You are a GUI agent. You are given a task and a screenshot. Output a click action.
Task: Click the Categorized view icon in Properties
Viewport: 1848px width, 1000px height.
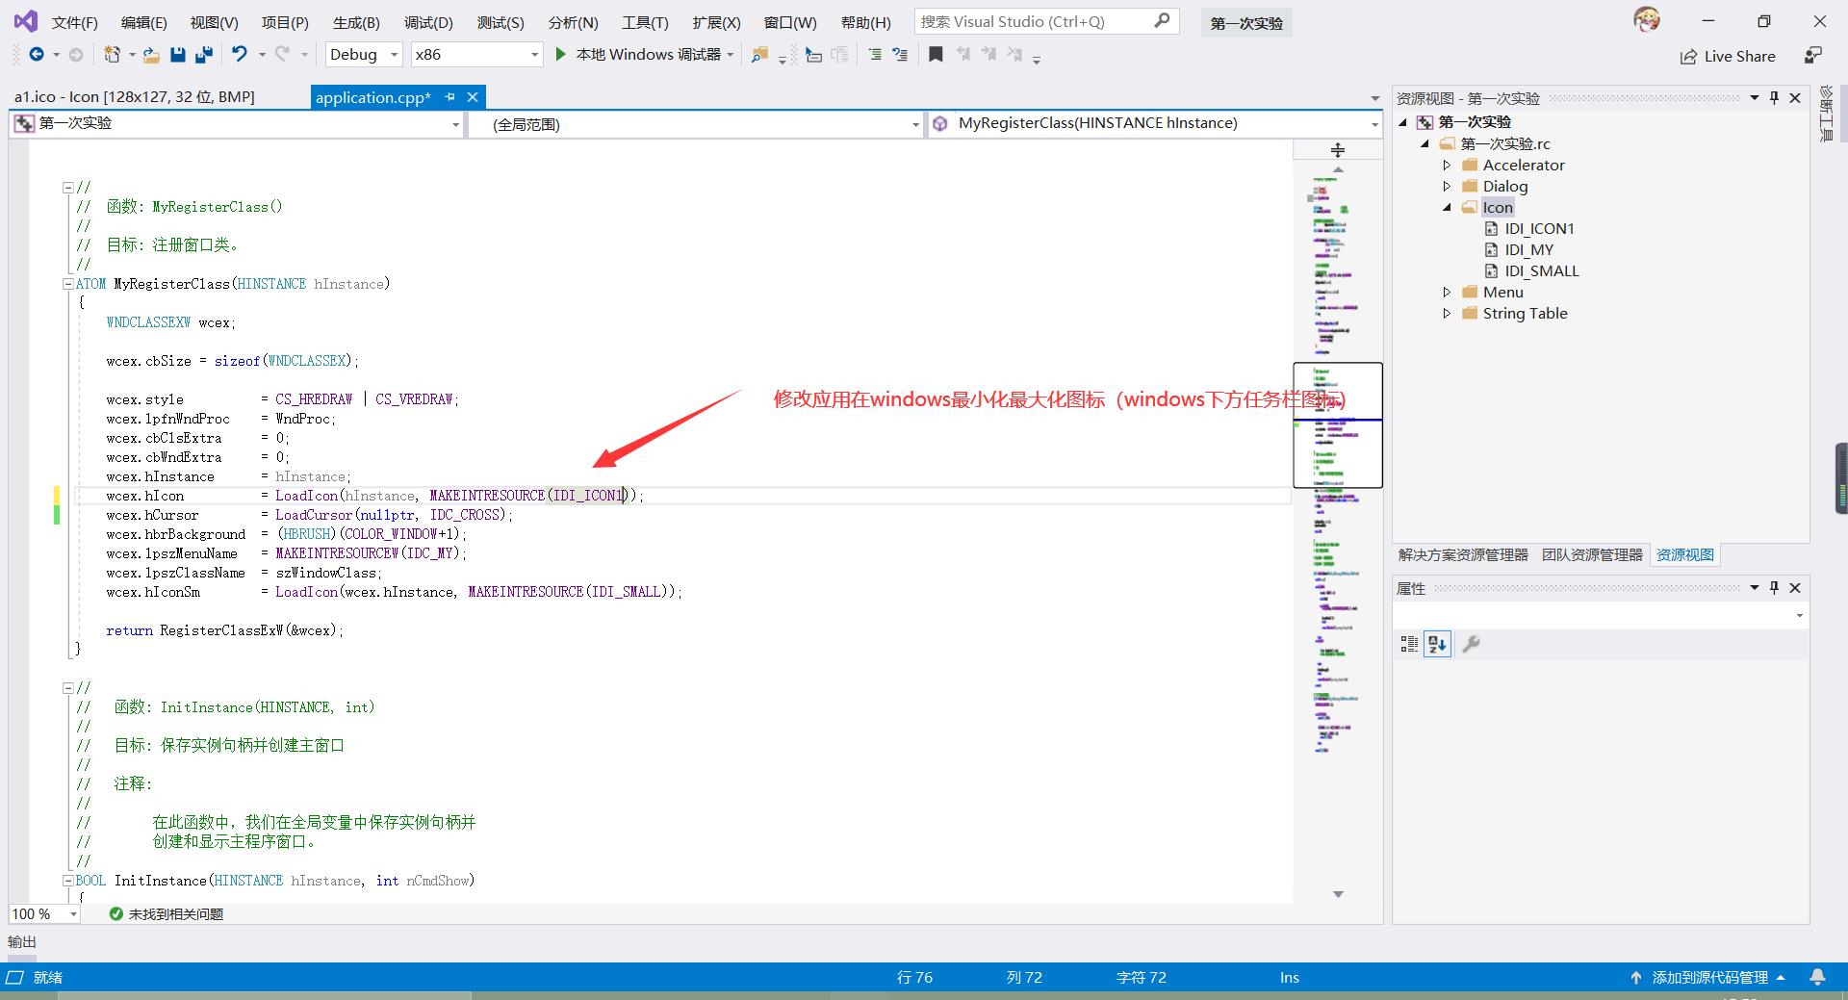1409,644
